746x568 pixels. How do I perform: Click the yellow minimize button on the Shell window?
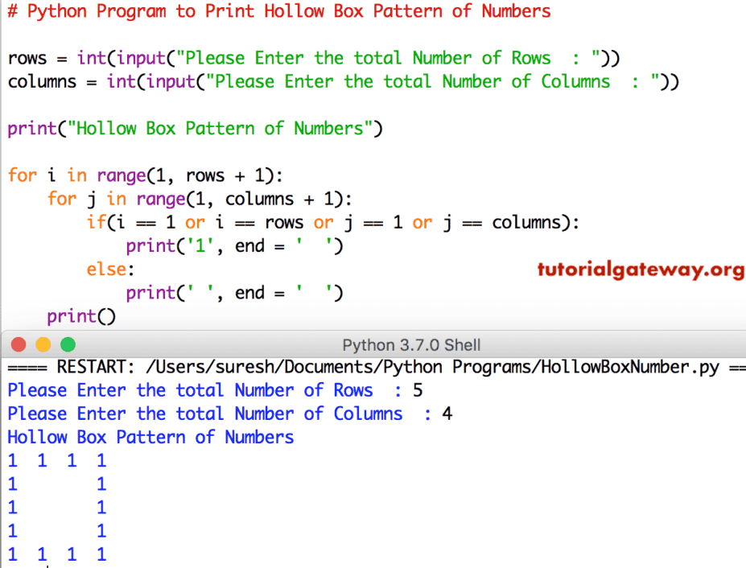(43, 344)
